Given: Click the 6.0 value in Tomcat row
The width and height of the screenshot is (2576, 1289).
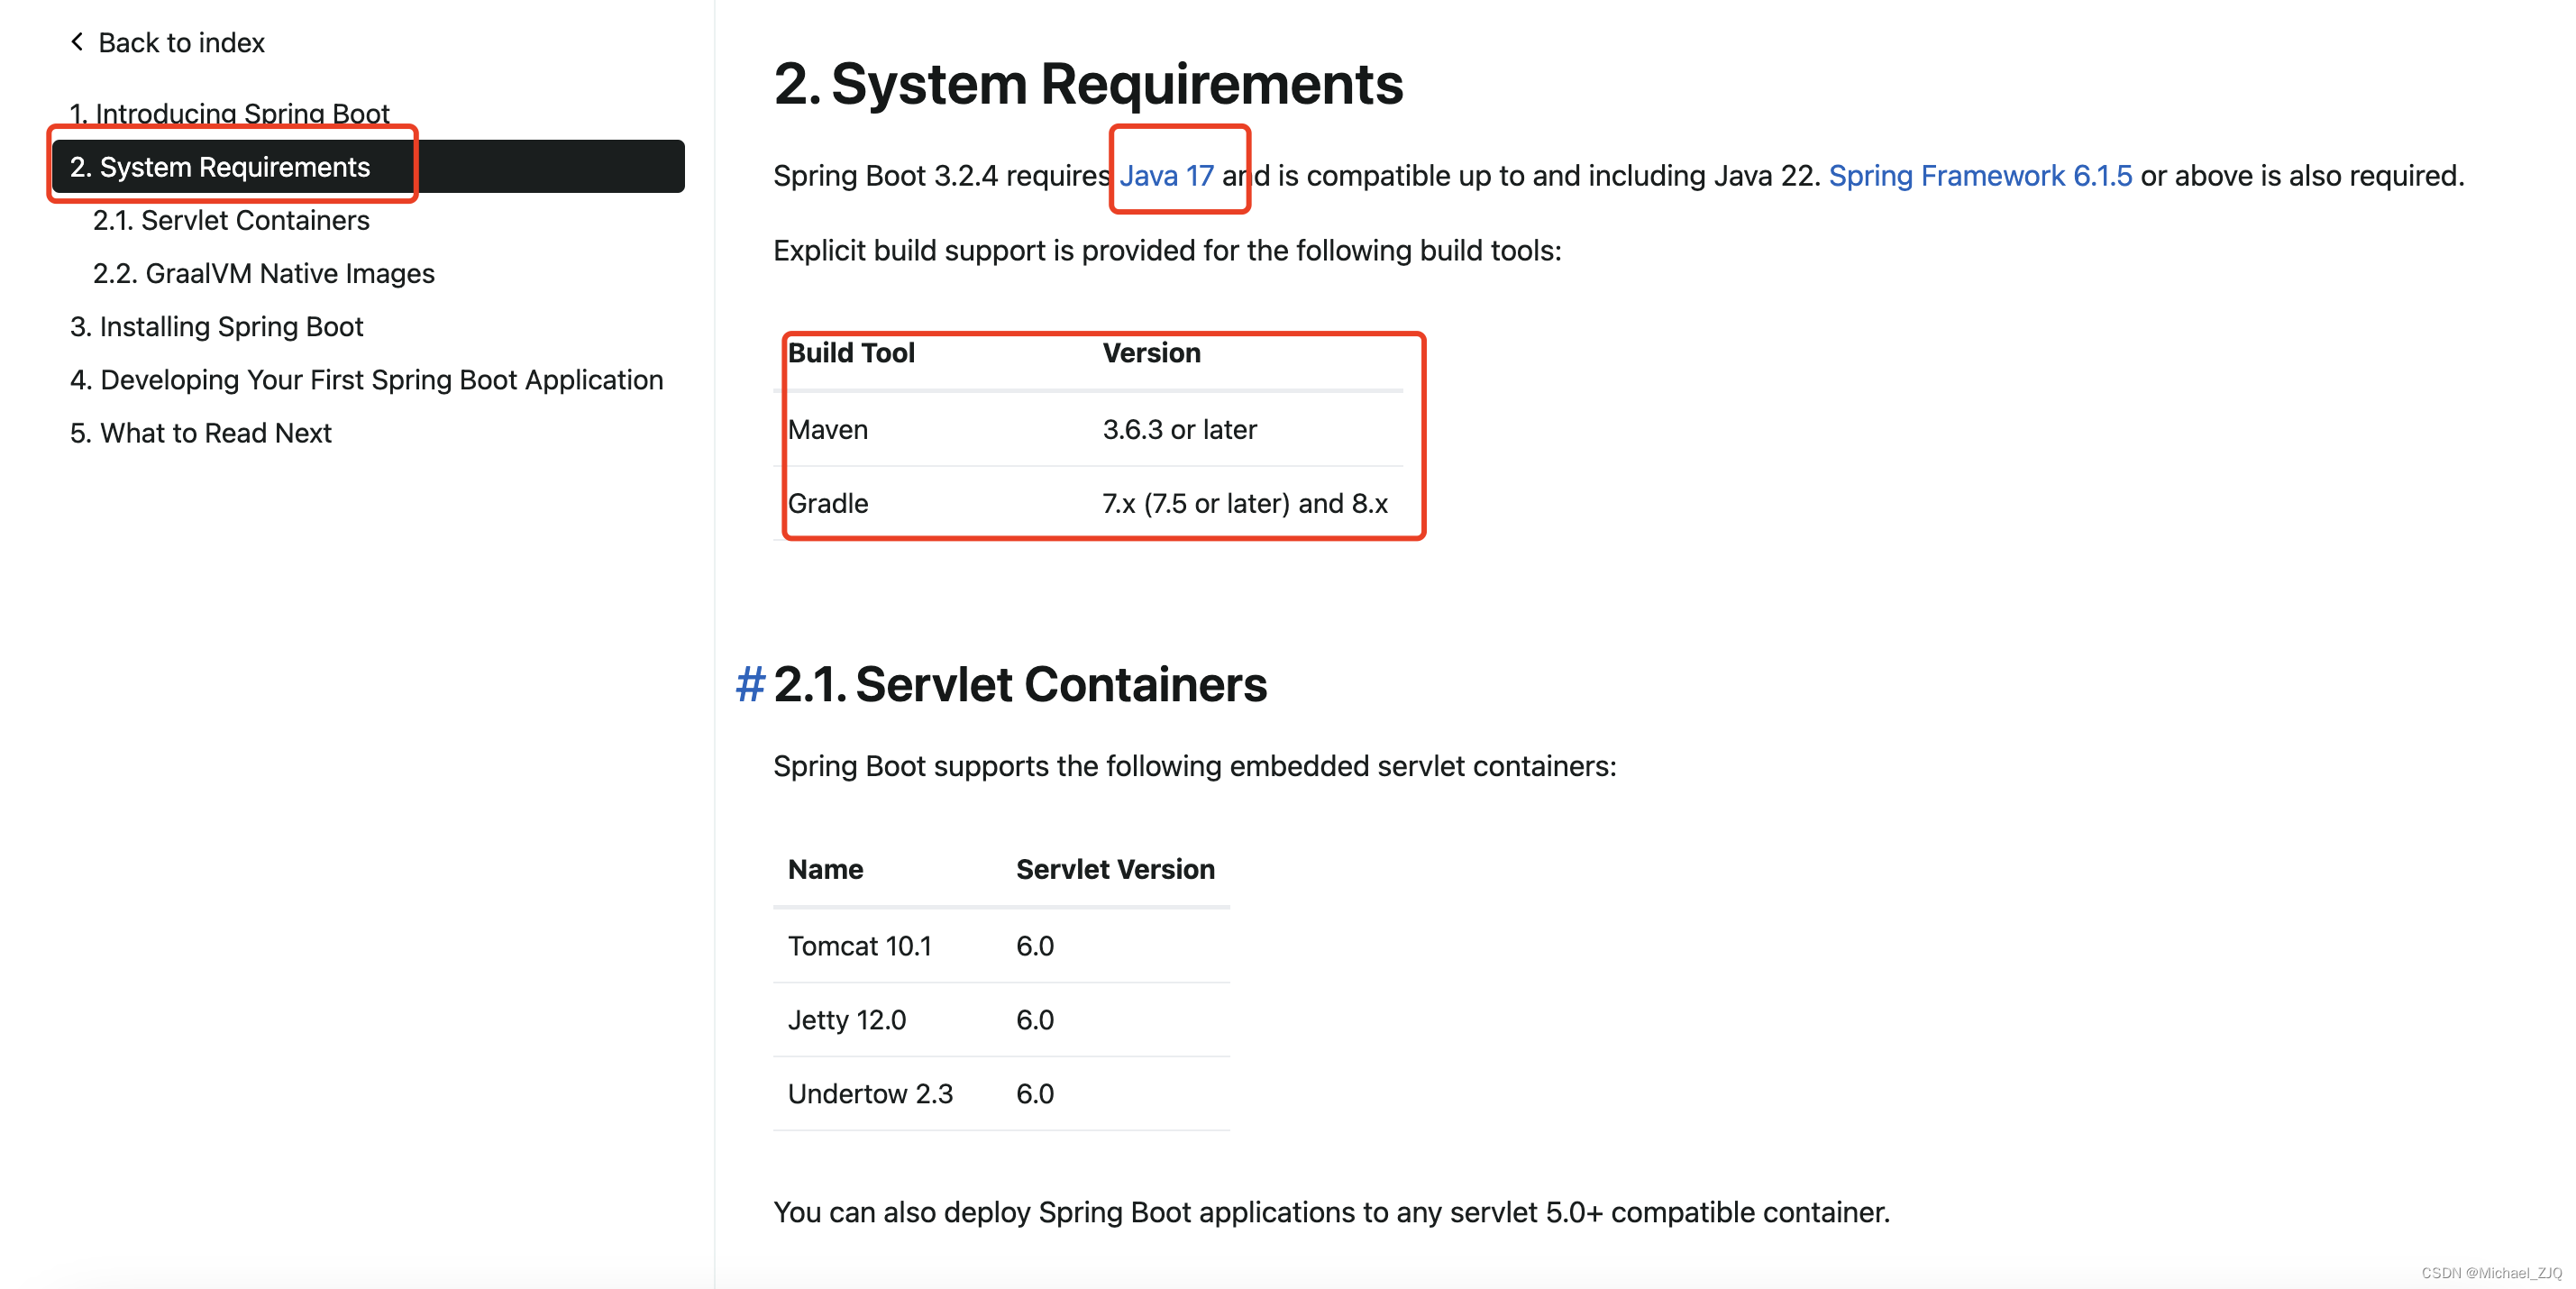Looking at the screenshot, I should coord(1035,946).
